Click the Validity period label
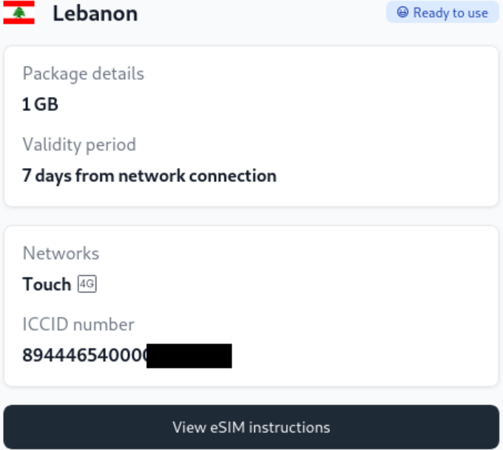Image resolution: width=503 pixels, height=450 pixels. [79, 144]
